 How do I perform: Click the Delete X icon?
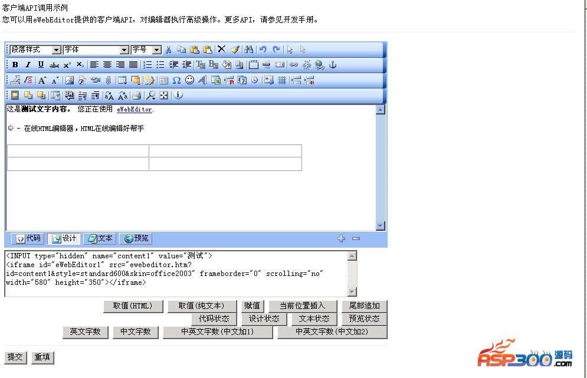click(222, 50)
